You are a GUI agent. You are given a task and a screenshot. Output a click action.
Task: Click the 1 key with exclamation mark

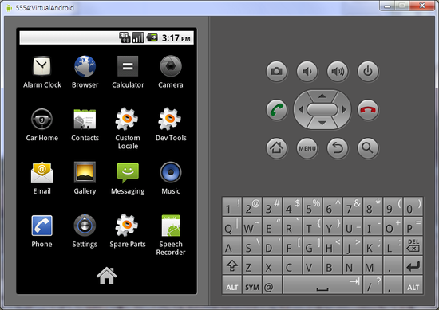click(231, 206)
